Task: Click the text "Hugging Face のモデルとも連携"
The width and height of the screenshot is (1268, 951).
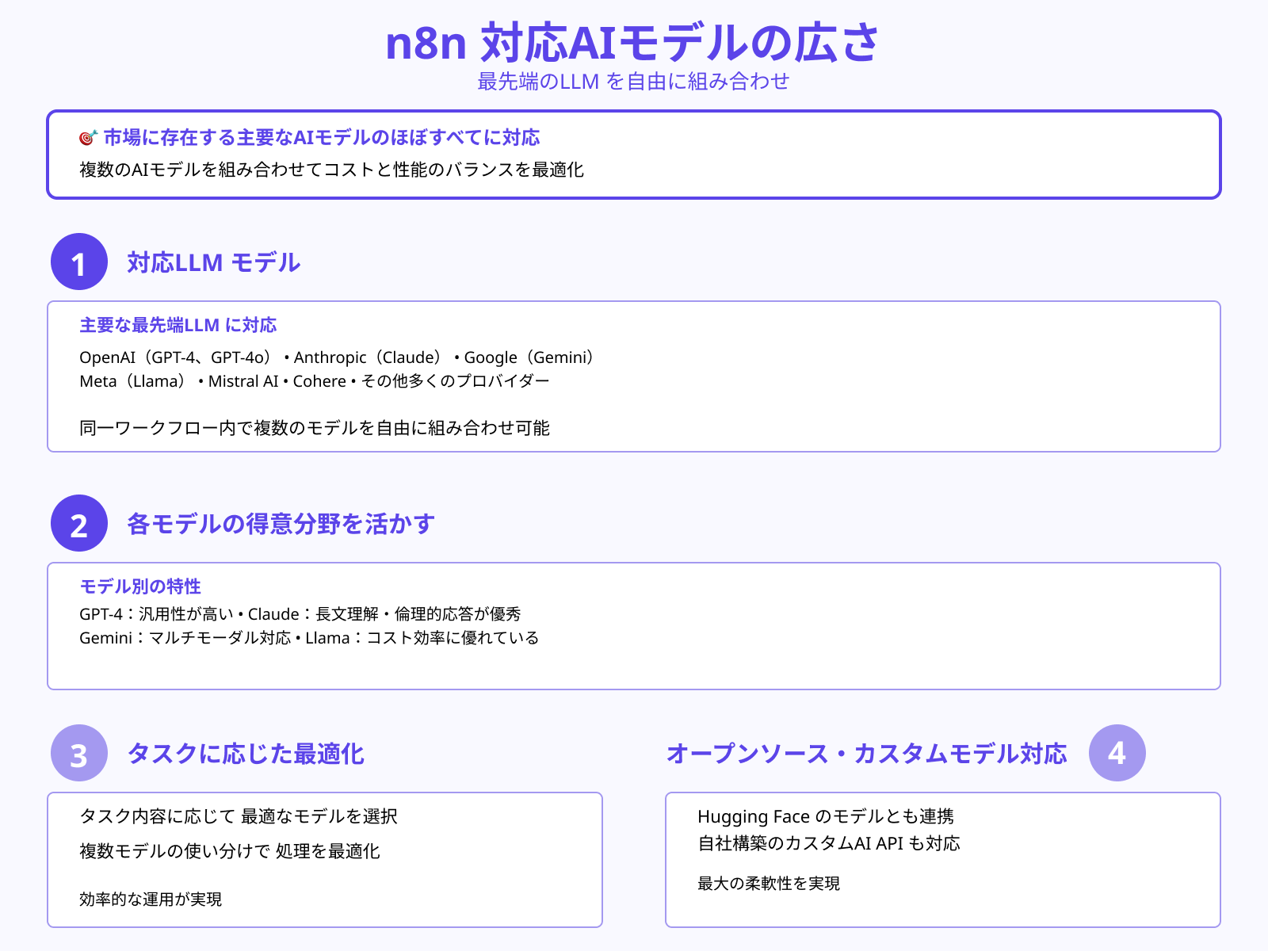Action: pyautogui.click(x=826, y=816)
